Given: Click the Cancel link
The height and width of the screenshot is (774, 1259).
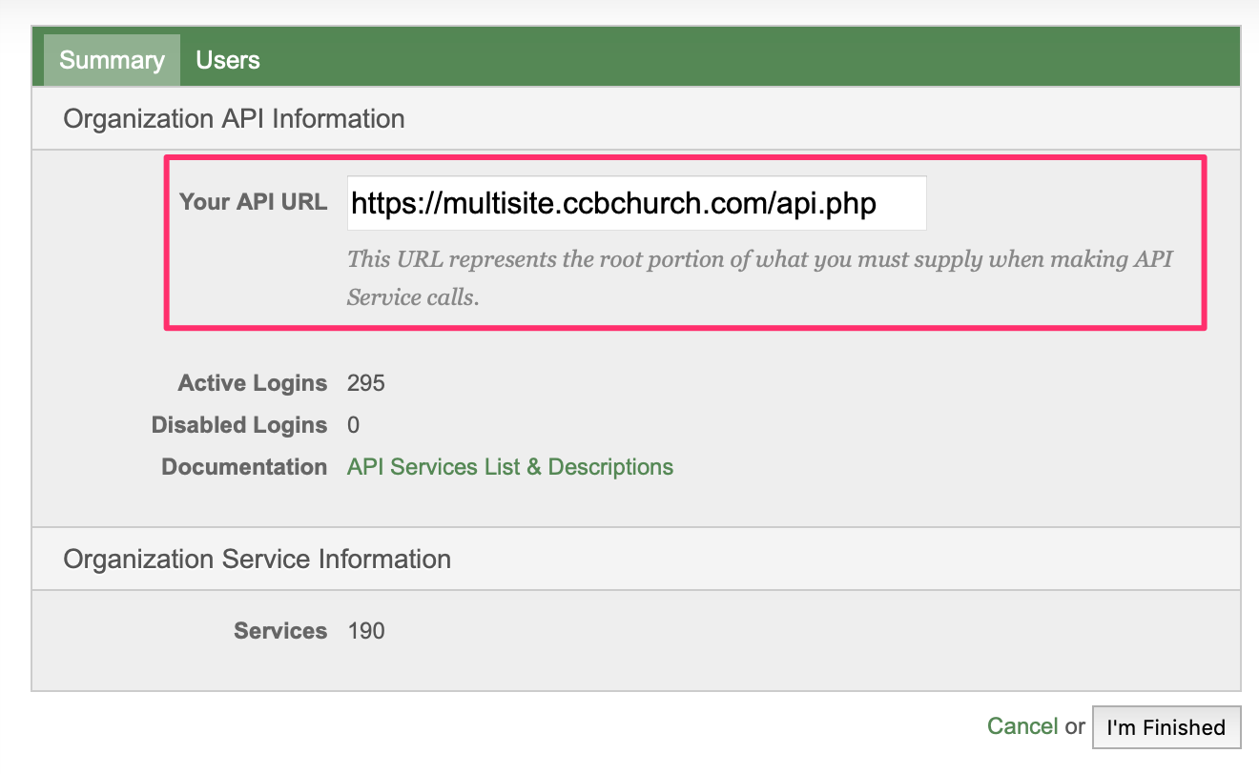Looking at the screenshot, I should coord(1022,726).
